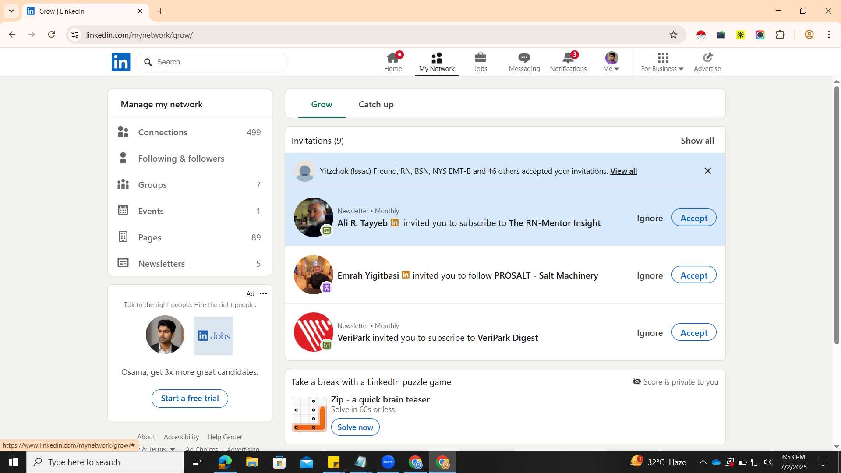The height and width of the screenshot is (473, 841).
Task: Open tab search dropdown arrow
Action: click(x=11, y=11)
